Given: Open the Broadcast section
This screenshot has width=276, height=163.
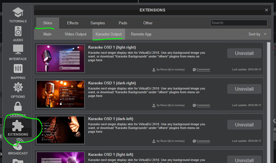Looking at the screenshot, I should (18, 147).
